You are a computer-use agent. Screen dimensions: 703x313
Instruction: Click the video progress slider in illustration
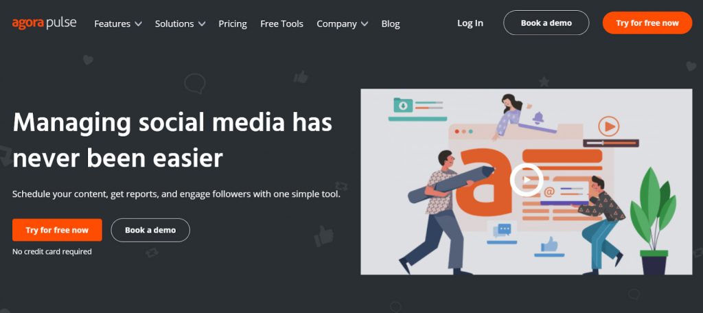point(610,143)
